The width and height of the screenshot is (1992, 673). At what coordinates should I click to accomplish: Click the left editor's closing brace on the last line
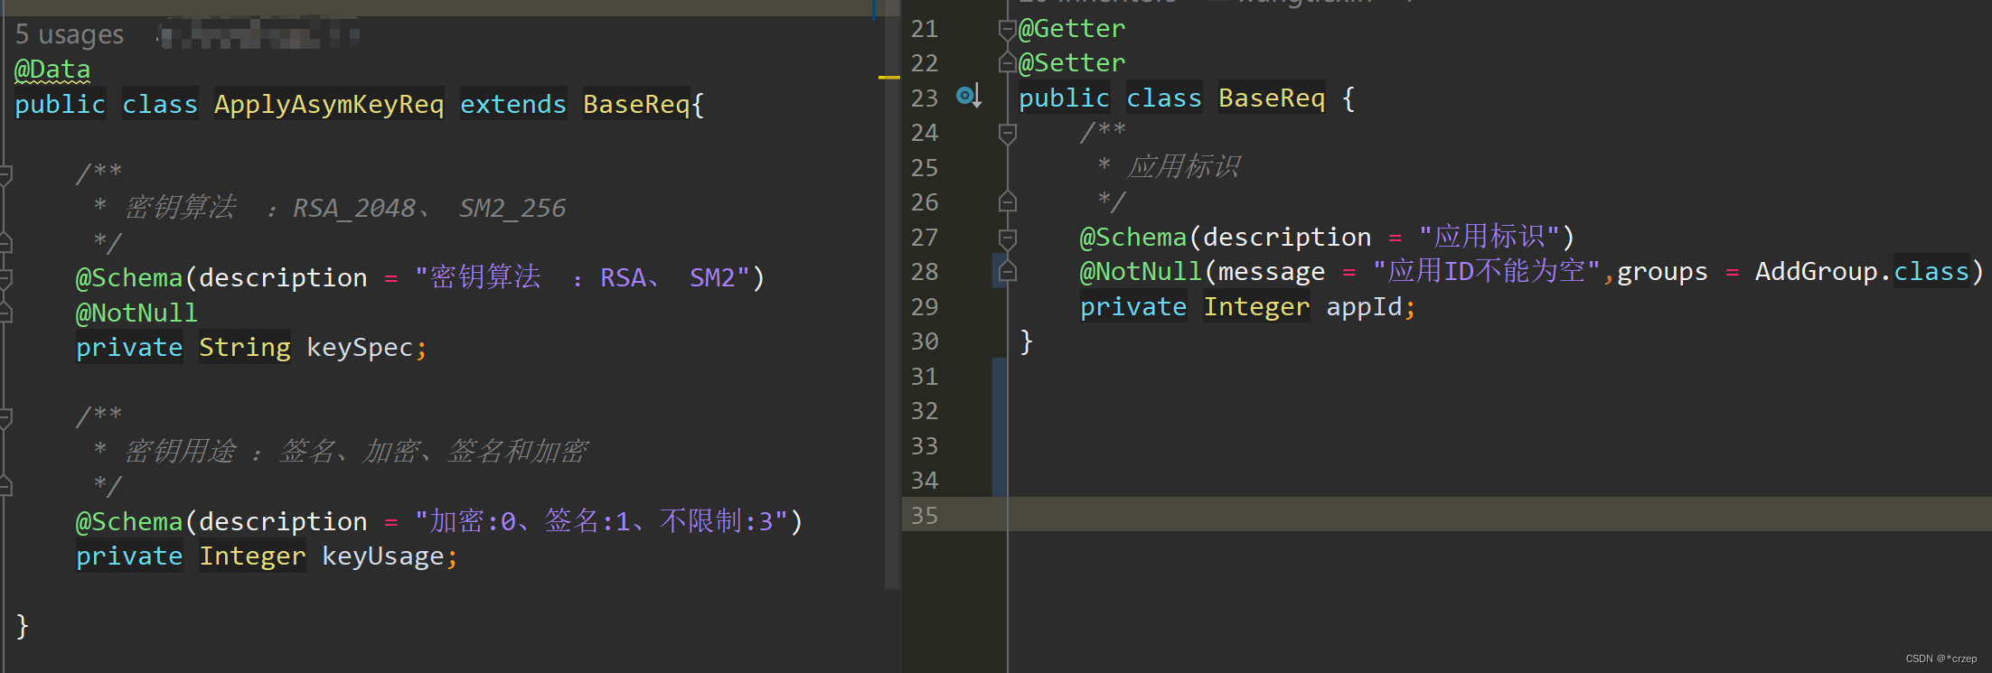tap(23, 626)
